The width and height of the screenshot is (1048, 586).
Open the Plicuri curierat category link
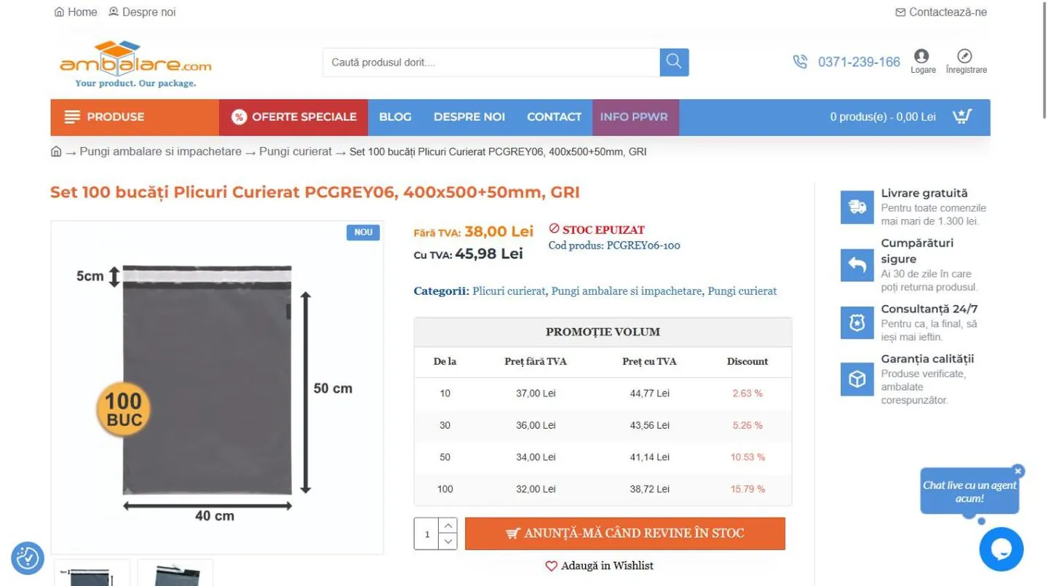pyautogui.click(x=509, y=291)
